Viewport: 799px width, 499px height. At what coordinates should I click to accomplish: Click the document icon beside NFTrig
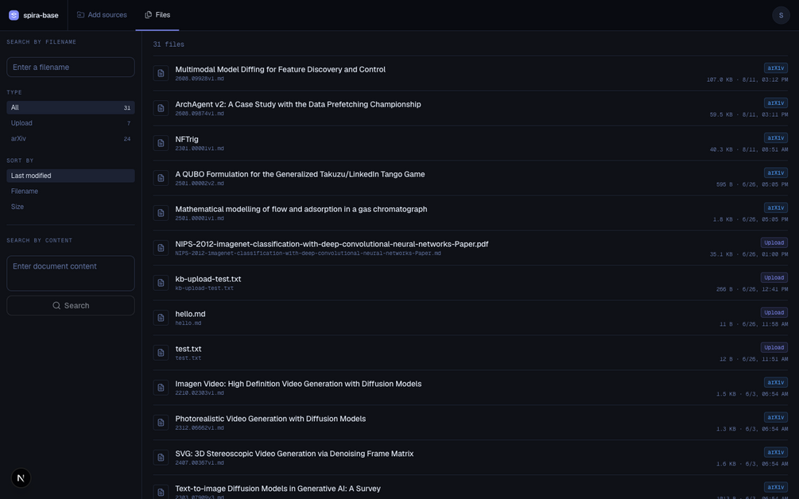point(161,143)
